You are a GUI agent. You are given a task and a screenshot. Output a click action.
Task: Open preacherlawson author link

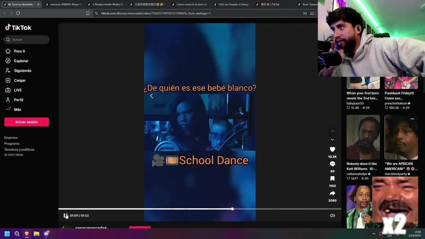tap(396, 103)
